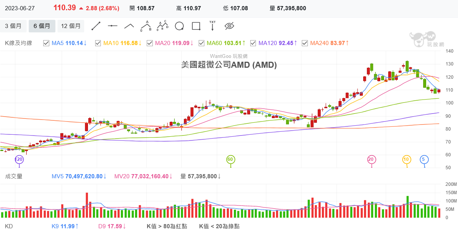Viewport: 458px width, 229px height.
Task: Click the closing price 110.39
Action: tap(64, 8)
